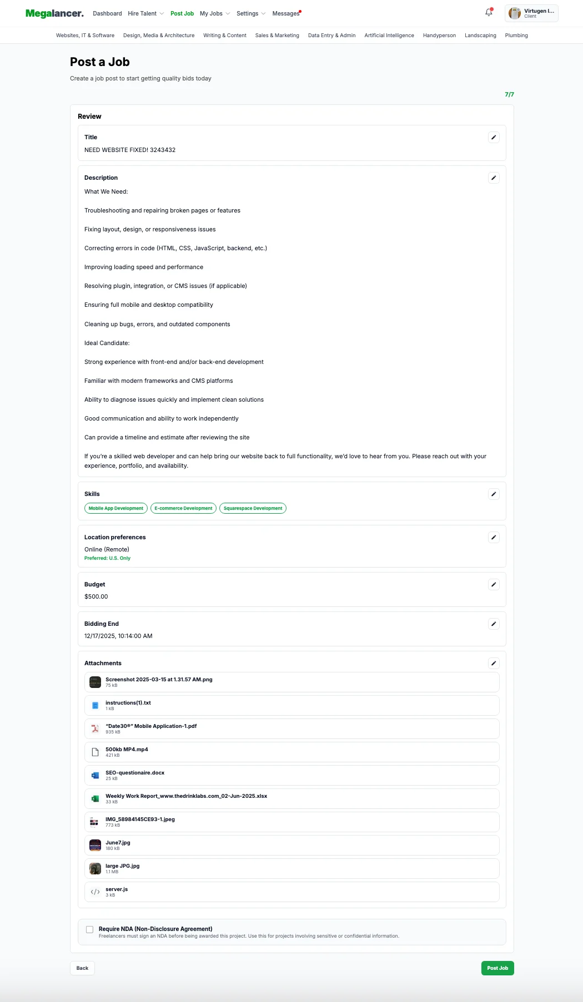Edit Location preferences with pencil icon
The width and height of the screenshot is (583, 1002).
coord(494,538)
